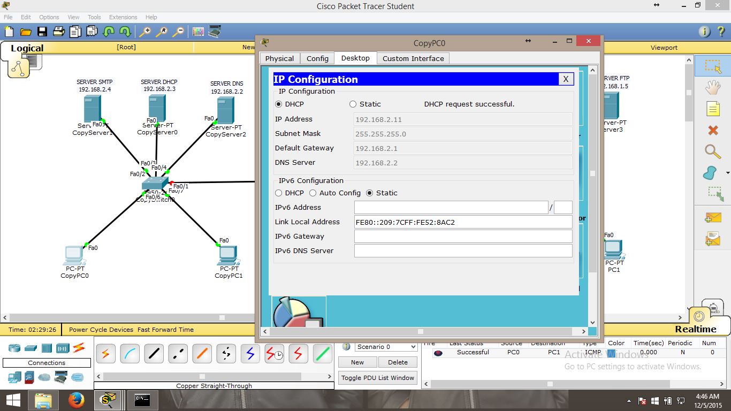Switch to the Physical tab in CopyPC0
This screenshot has width=731, height=411.
[279, 58]
